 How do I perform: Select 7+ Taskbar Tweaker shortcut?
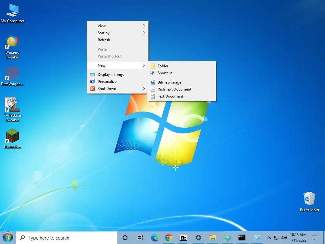pos(12,110)
